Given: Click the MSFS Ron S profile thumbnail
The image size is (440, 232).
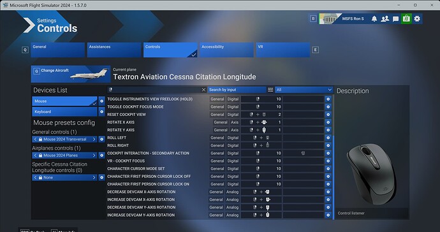Looking at the screenshot, I should point(330,18).
